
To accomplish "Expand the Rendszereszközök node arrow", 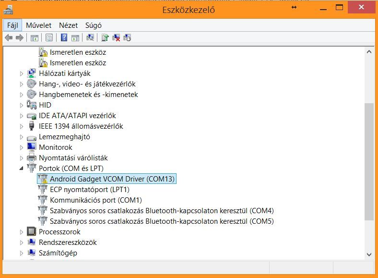I will 22,242.
